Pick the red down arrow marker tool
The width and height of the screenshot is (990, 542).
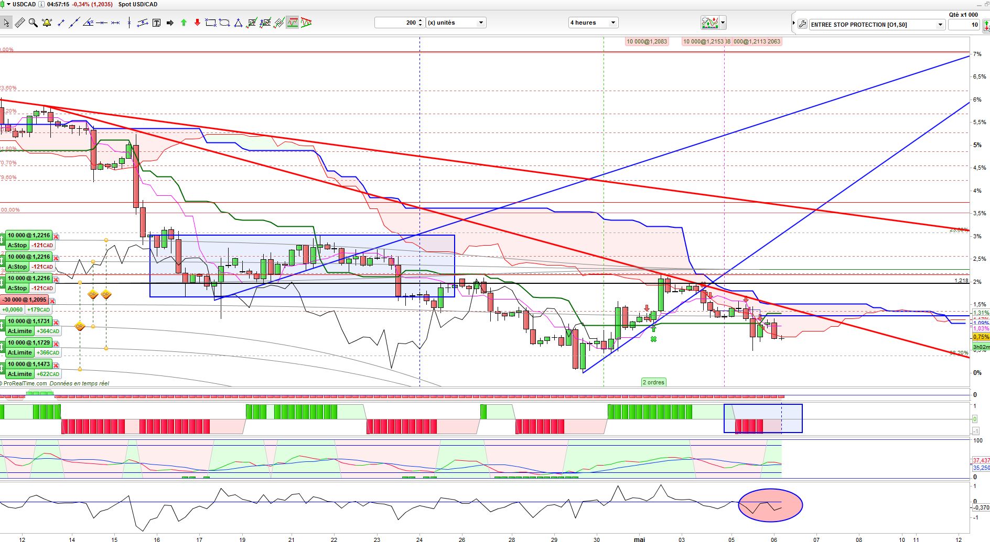pos(197,23)
